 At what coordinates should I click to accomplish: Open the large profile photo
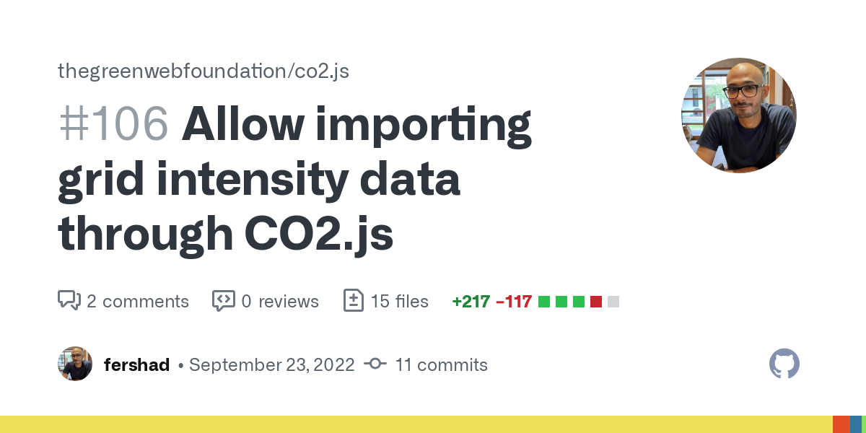coord(739,115)
